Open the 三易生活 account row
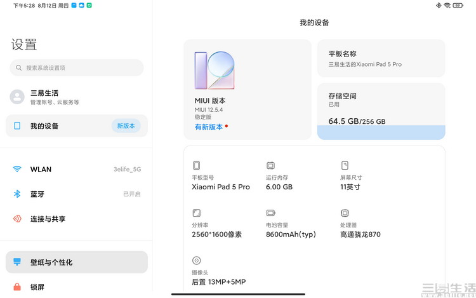The image size is (476, 298). (77, 97)
